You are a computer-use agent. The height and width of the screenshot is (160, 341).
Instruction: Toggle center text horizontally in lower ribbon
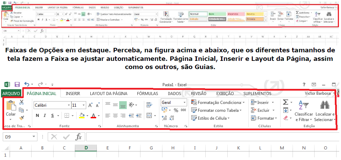pyautogui.click(x=115, y=116)
